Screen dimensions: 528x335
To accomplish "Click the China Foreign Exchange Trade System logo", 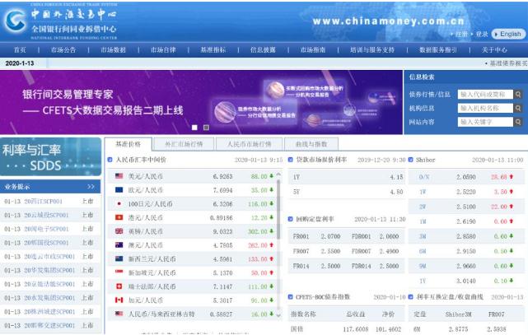I will coord(15,21).
